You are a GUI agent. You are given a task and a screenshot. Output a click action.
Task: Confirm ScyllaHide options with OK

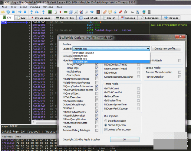(124, 140)
